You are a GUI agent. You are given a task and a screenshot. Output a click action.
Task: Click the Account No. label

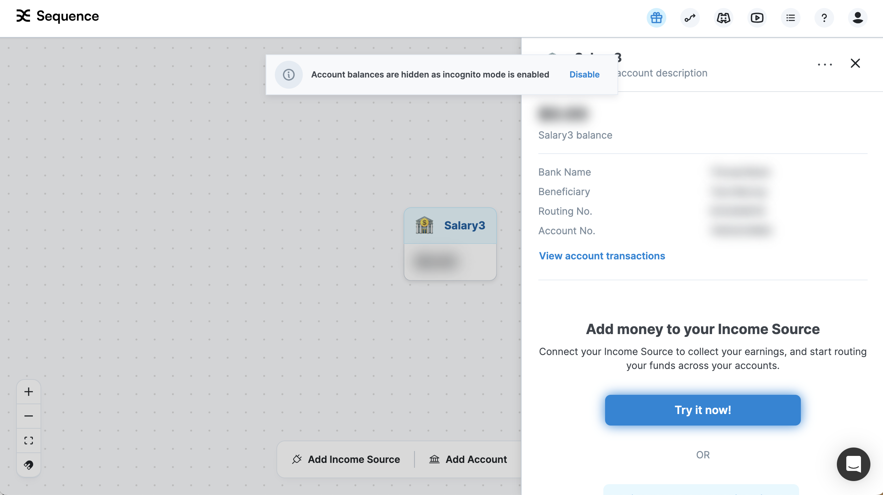point(566,231)
